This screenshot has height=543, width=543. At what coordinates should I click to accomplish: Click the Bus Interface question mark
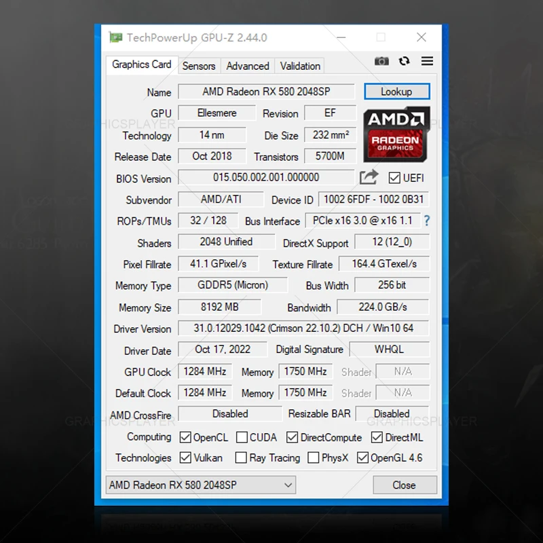(427, 221)
